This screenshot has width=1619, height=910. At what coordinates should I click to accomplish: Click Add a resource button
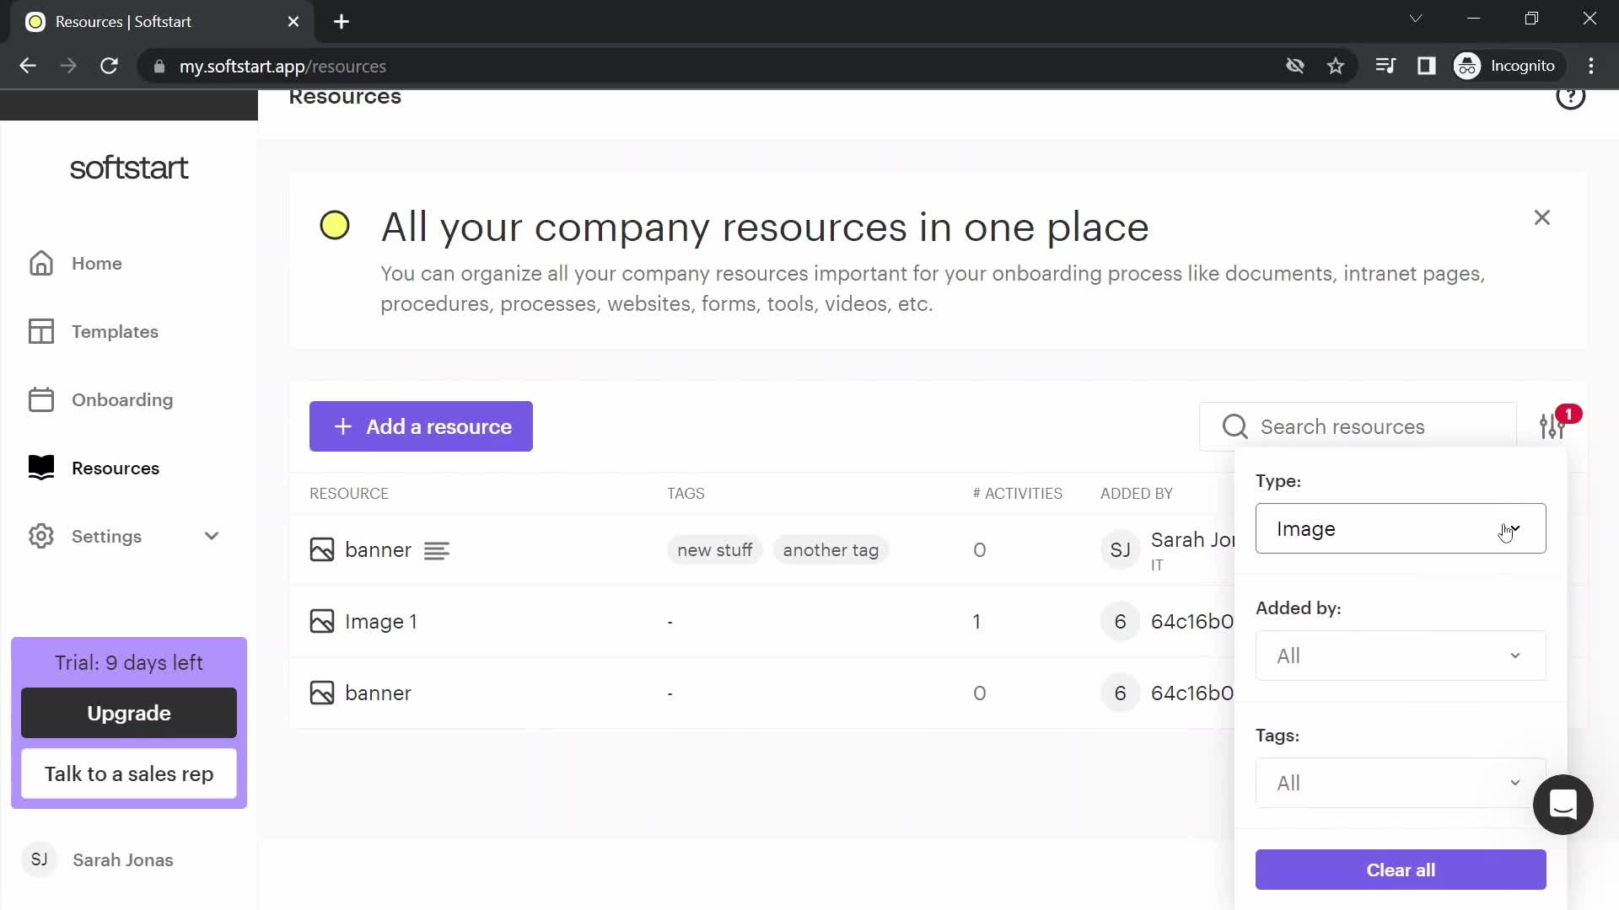[x=421, y=426]
